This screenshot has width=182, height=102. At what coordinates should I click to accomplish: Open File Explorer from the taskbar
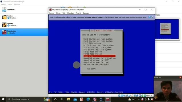69,99
